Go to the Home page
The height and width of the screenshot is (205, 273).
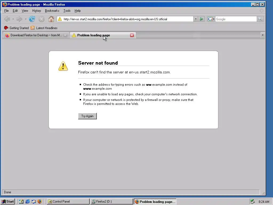(x=51, y=19)
